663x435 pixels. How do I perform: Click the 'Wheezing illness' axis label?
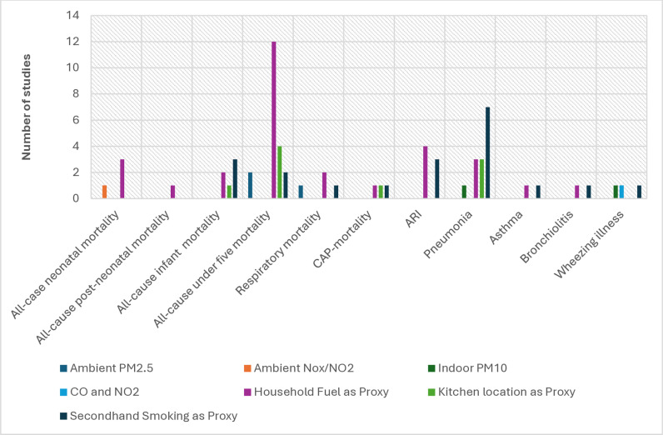pyautogui.click(x=589, y=244)
